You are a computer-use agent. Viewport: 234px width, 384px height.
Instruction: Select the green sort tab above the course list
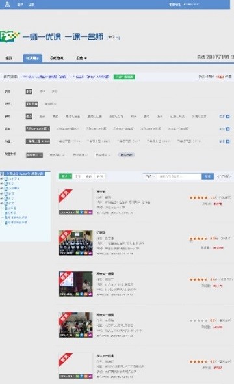(66, 176)
